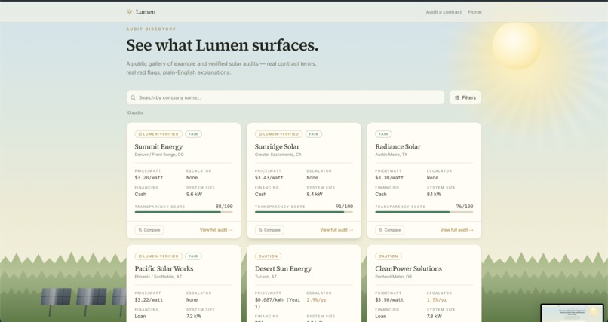Open the Filters button

465,97
